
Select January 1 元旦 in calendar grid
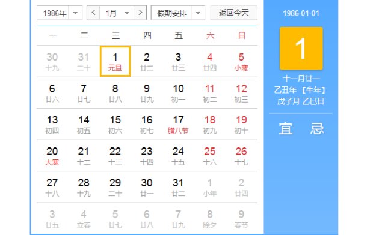(115, 61)
